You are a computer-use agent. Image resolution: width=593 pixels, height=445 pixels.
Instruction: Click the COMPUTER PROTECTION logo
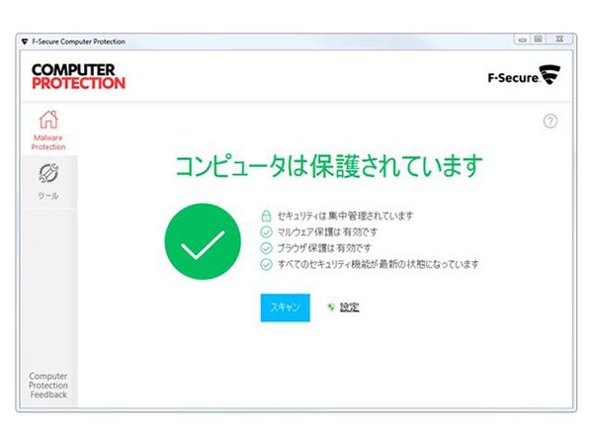[78, 76]
